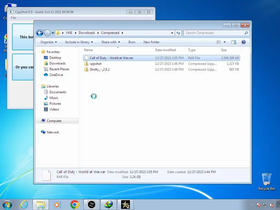Select VM1 in the address breadcrumb

[x=69, y=33]
